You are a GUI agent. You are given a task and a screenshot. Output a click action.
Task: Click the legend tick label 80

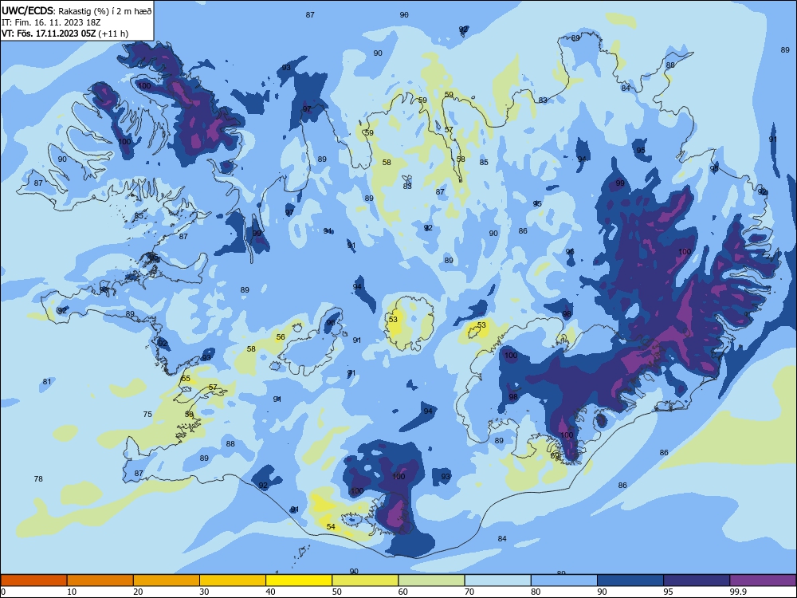point(536,592)
